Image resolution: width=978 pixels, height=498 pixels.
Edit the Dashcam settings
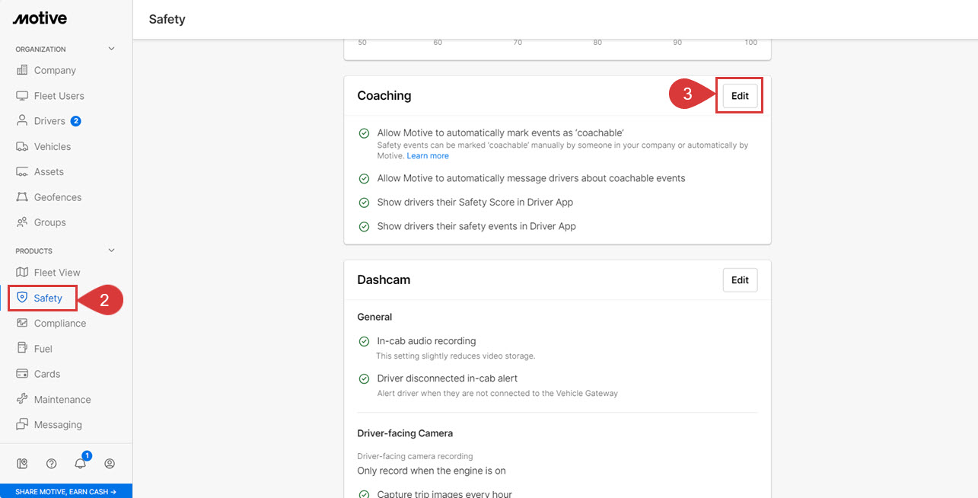click(x=740, y=279)
